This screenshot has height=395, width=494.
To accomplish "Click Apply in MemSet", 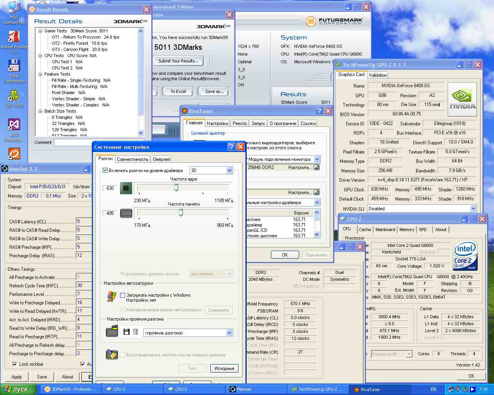I will [x=17, y=377].
